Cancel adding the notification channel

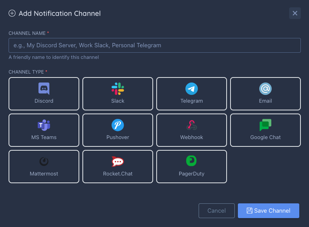point(216,211)
